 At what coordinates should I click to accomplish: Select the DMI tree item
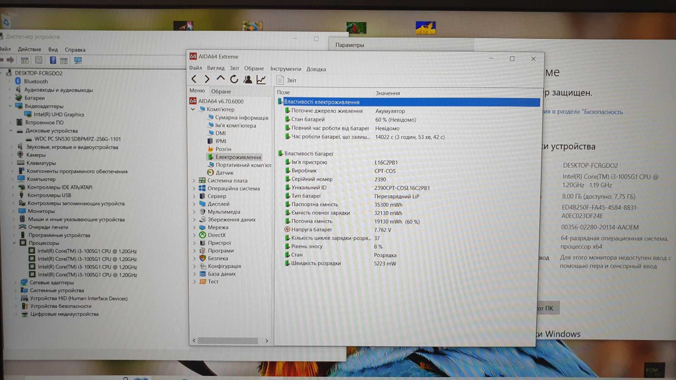(x=220, y=133)
